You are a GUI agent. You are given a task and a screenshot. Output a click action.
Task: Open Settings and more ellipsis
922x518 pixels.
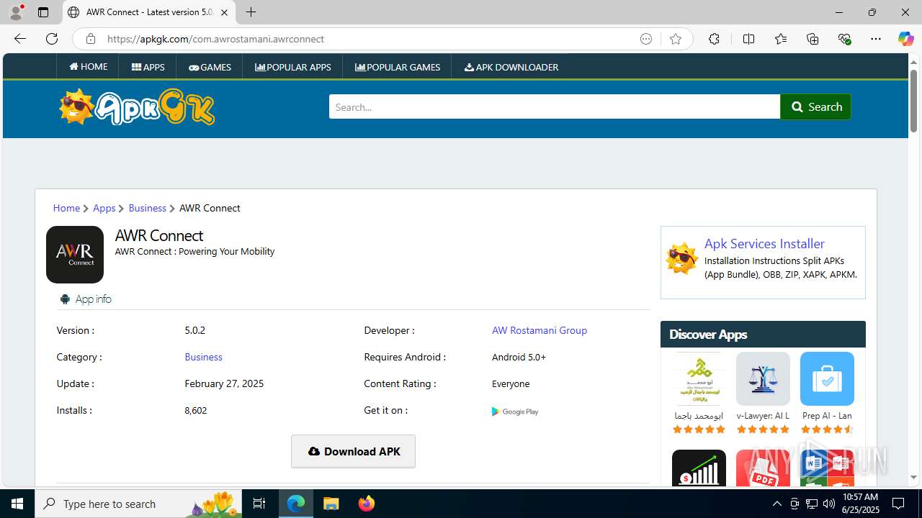click(876, 39)
